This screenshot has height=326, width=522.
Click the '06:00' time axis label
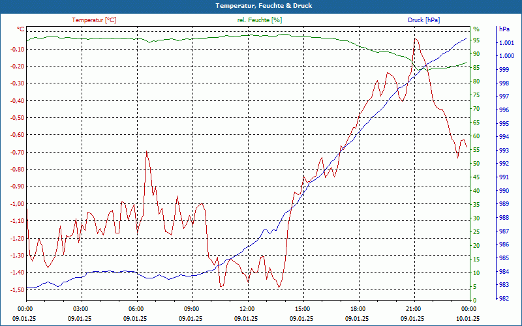click(x=137, y=308)
